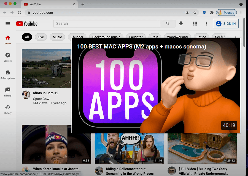Viewport: 248px width, 176px height.
Task: Go to Home in the sidebar
Action: (x=8, y=40)
